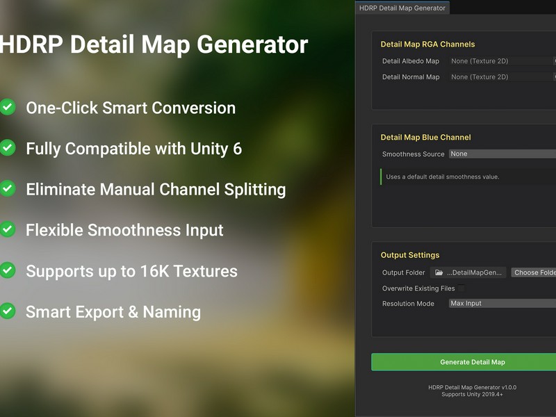Click the 'Smoothness Source' label
Image resolution: width=556 pixels, height=417 pixels.
click(x=413, y=154)
